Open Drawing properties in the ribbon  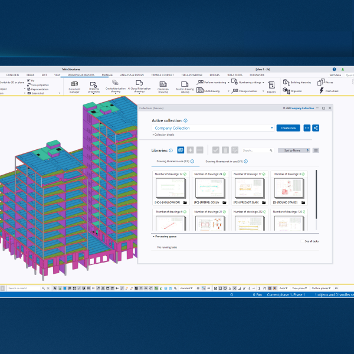(x=94, y=87)
